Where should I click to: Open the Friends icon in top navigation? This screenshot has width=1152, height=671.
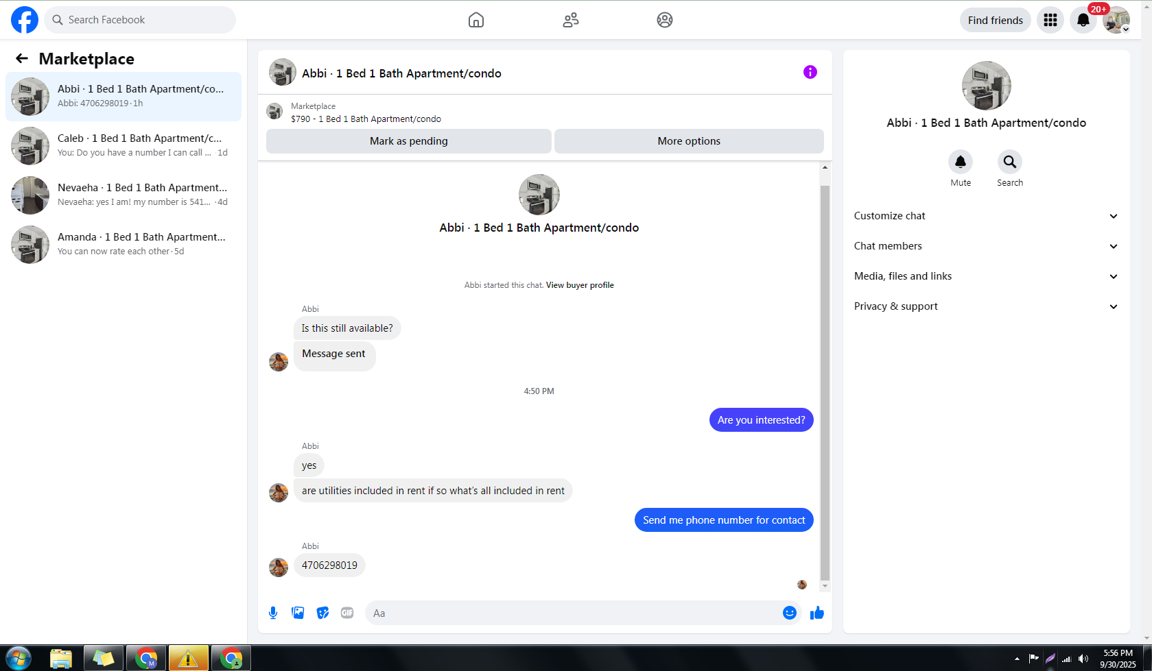pyautogui.click(x=571, y=20)
